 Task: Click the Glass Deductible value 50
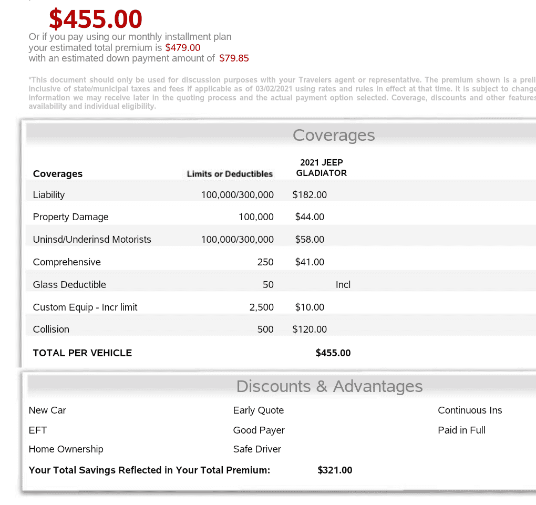[268, 284]
